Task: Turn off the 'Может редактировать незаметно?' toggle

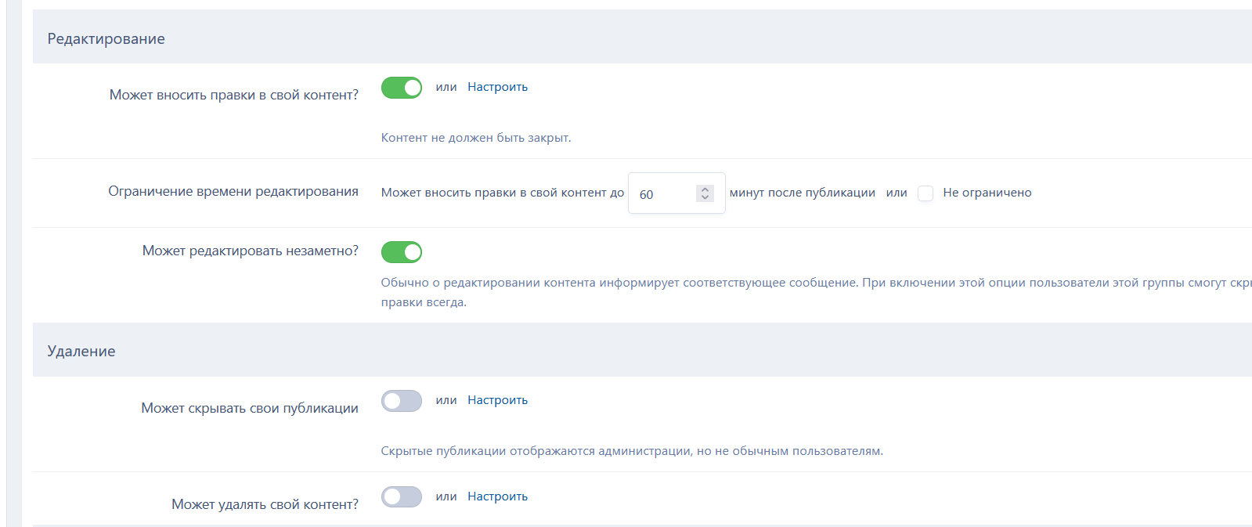Action: tap(401, 252)
